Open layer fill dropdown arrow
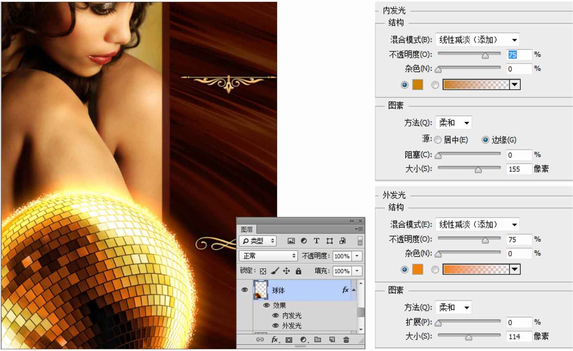This screenshot has width=573, height=351. pyautogui.click(x=357, y=271)
